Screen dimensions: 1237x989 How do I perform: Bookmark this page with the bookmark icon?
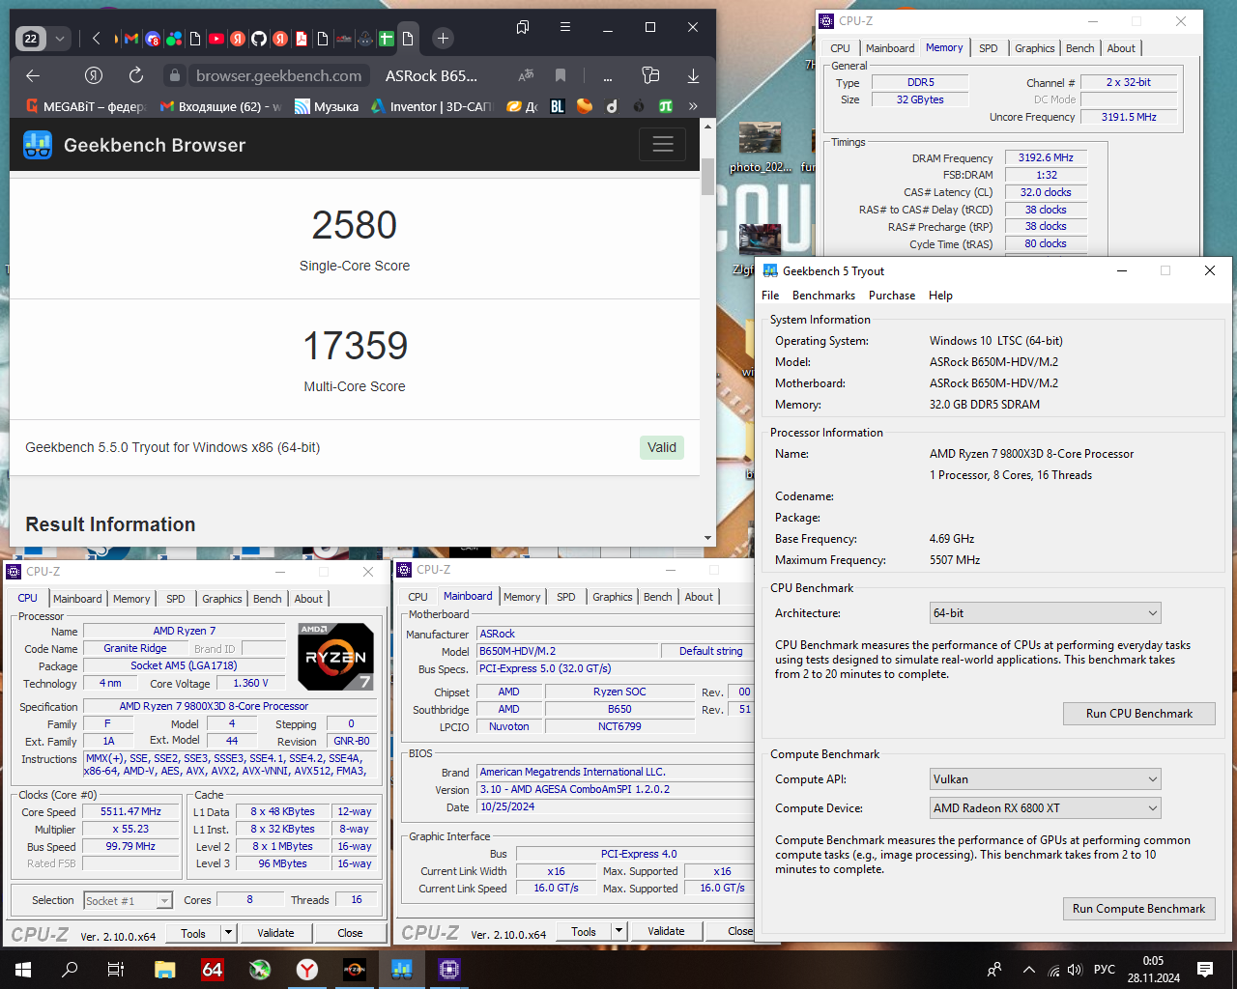coord(561,75)
